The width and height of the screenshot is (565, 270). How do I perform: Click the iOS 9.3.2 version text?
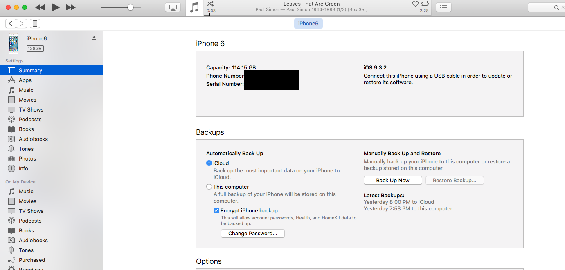375,67
